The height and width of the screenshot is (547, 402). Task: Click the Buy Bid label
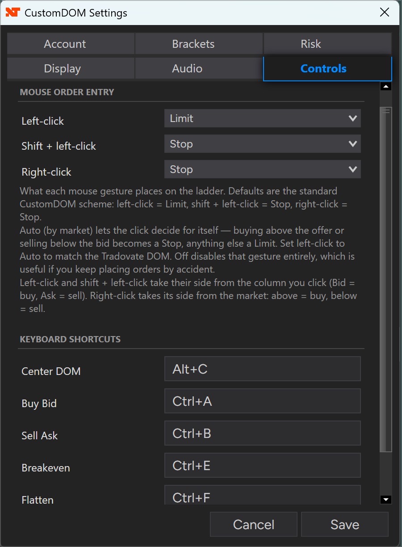pyautogui.click(x=39, y=404)
